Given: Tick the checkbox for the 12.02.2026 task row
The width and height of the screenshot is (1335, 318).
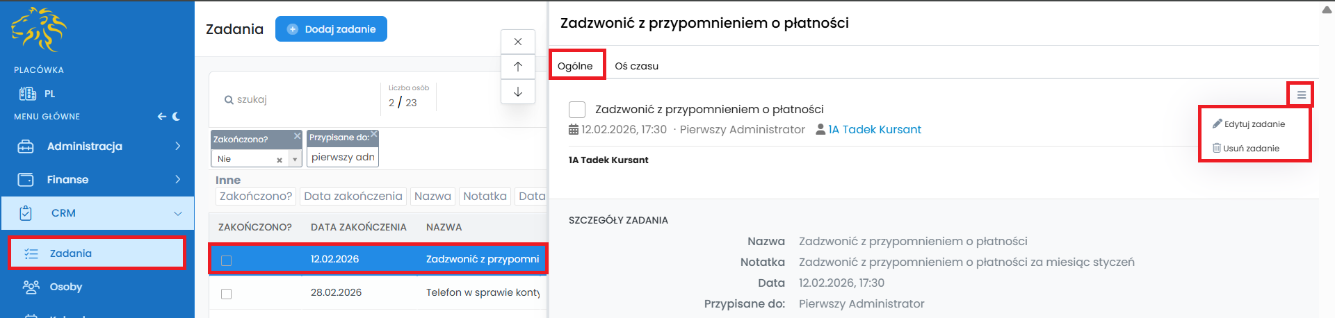Looking at the screenshot, I should [x=226, y=260].
